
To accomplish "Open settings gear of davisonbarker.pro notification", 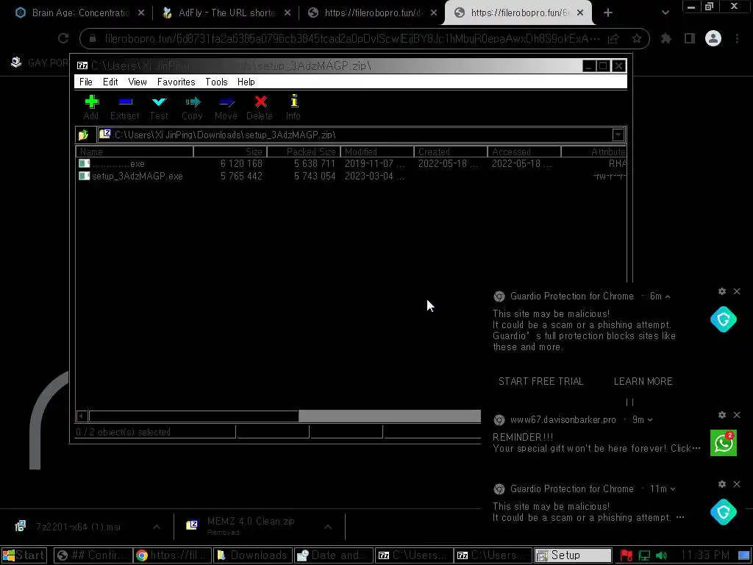I will pos(722,415).
